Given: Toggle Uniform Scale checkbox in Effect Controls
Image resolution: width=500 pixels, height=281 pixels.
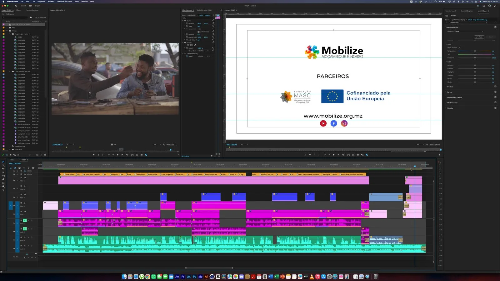Looking at the screenshot, I should coord(198,32).
